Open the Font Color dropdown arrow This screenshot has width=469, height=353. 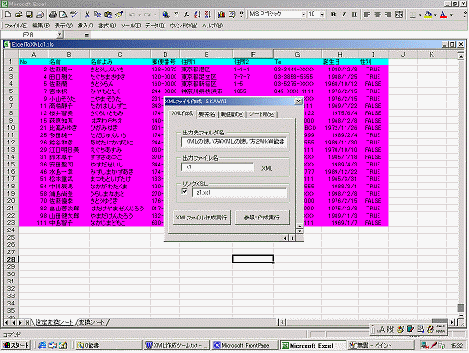pos(451,15)
